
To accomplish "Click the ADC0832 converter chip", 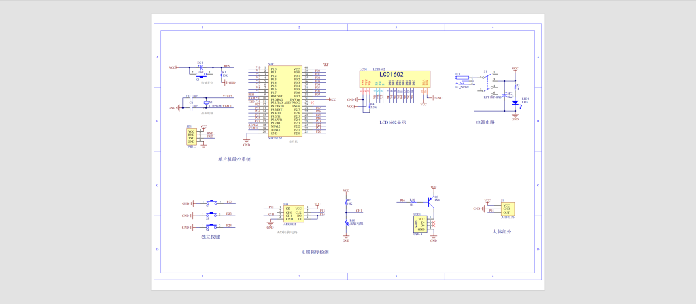I will 294,213.
